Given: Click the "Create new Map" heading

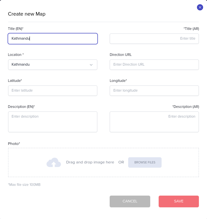Looking at the screenshot, I should 27,14.
